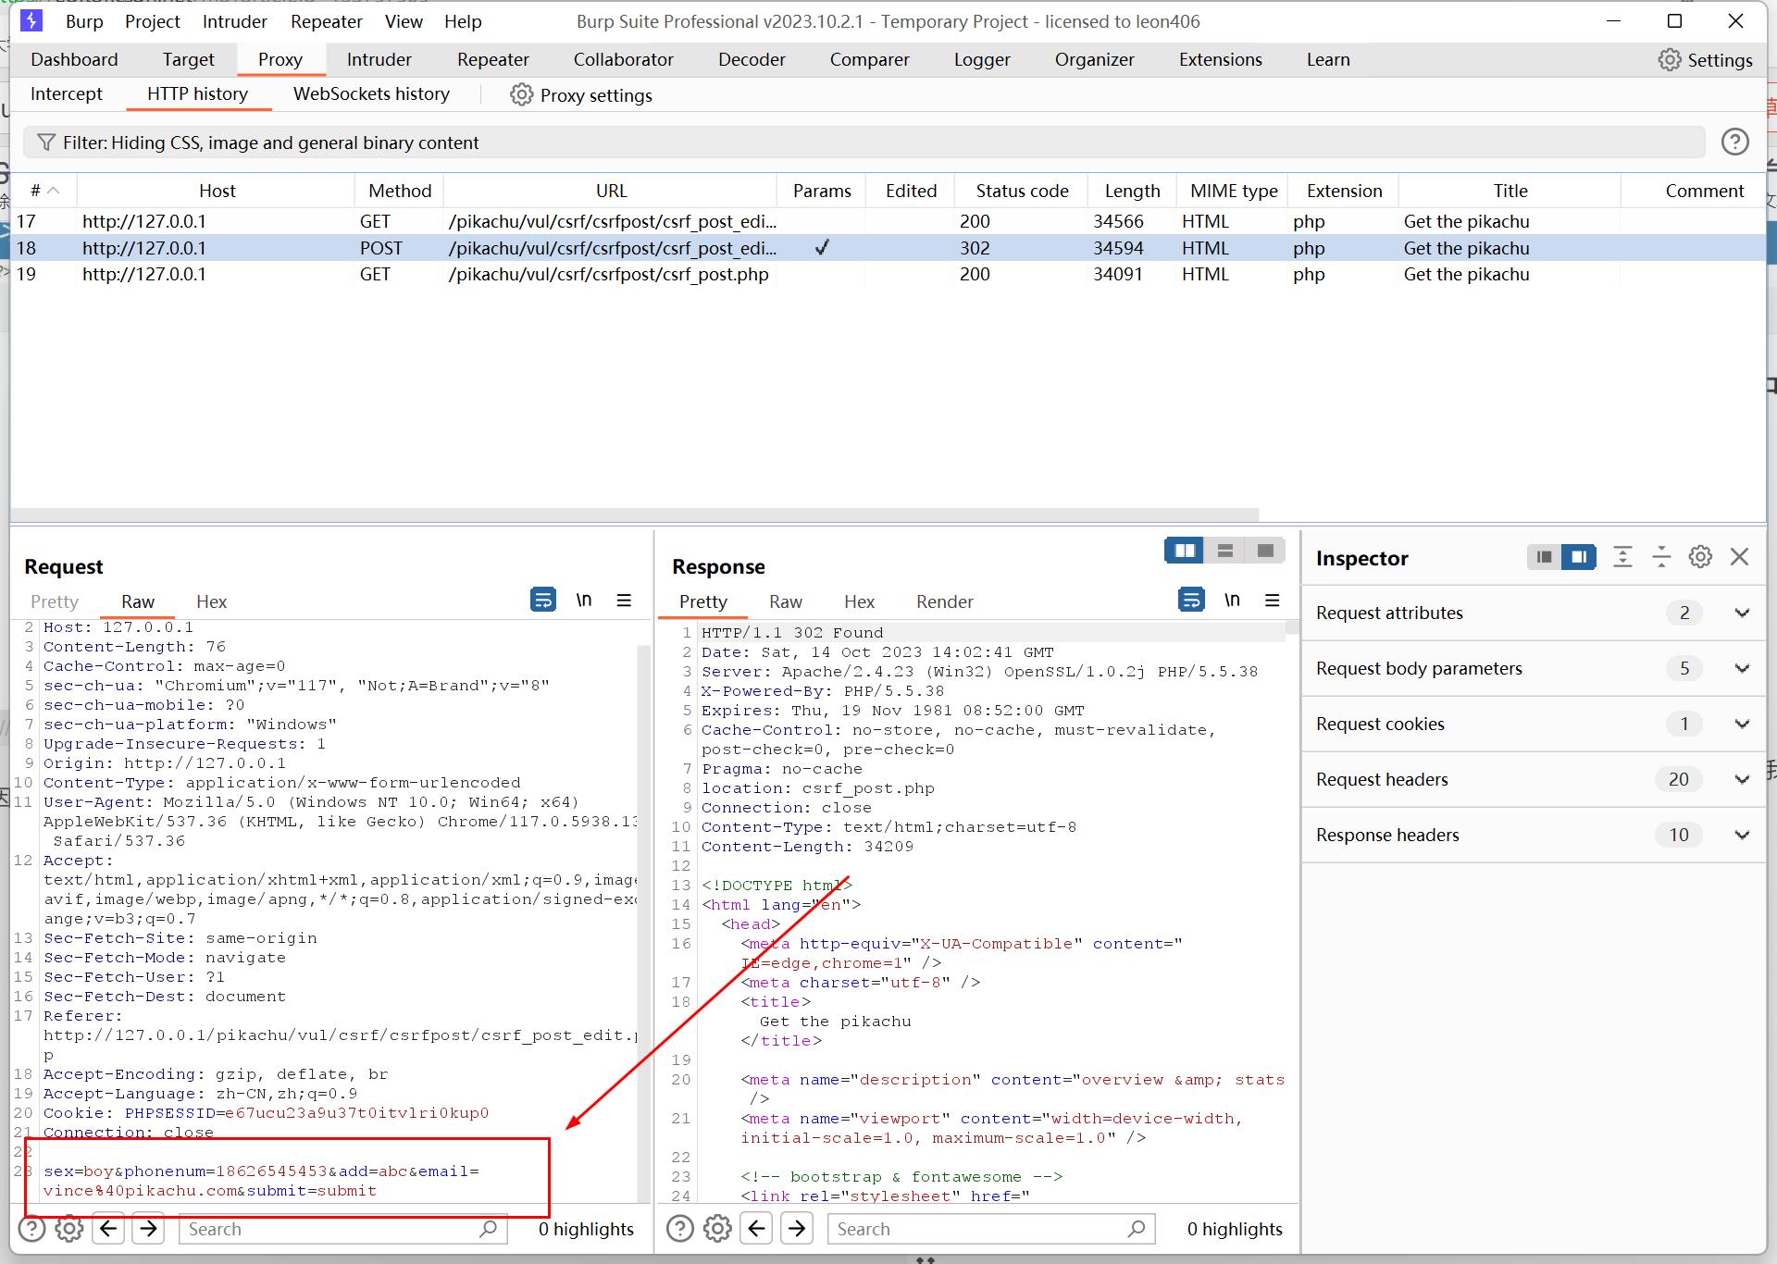The height and width of the screenshot is (1264, 1777).
Task: Toggle non-printable characters in Response pane
Action: coord(1232,600)
